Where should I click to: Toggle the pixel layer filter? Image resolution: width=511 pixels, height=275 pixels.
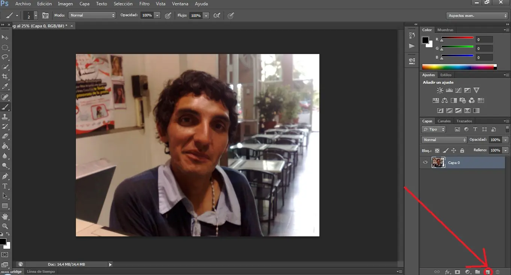(457, 129)
